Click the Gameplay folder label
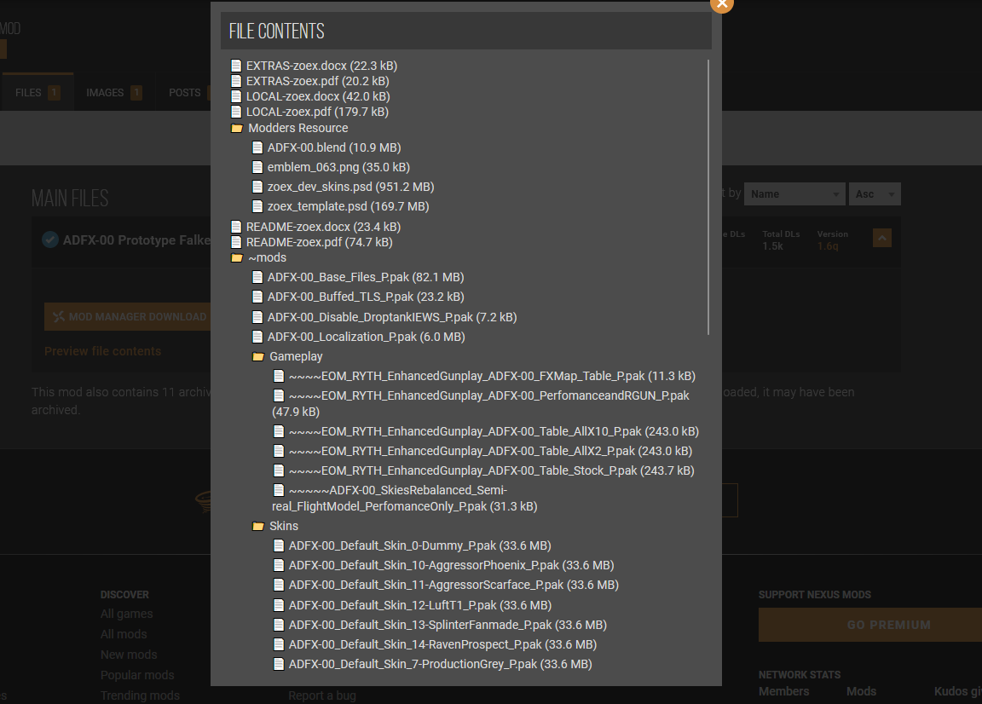 pyautogui.click(x=296, y=356)
